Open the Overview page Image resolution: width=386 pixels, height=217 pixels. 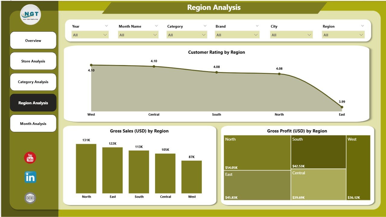(33, 40)
